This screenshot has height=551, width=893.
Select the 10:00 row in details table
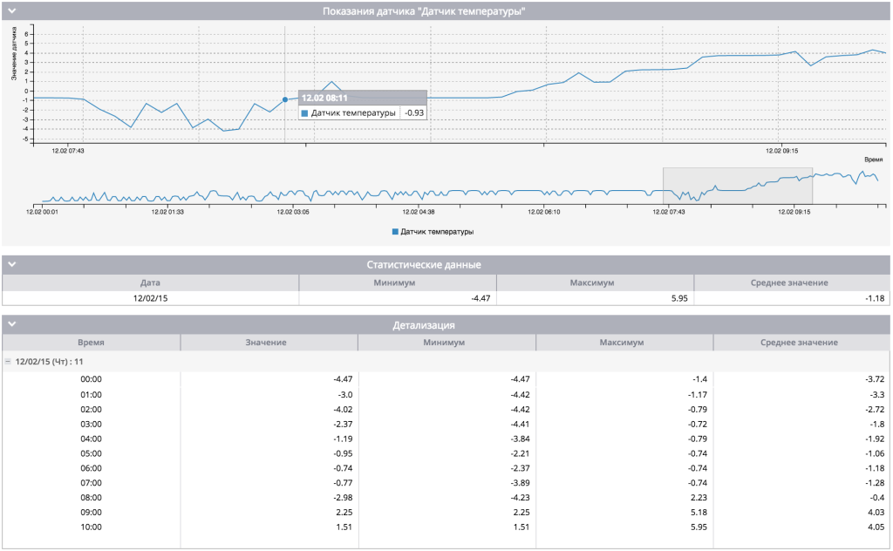coord(91,527)
